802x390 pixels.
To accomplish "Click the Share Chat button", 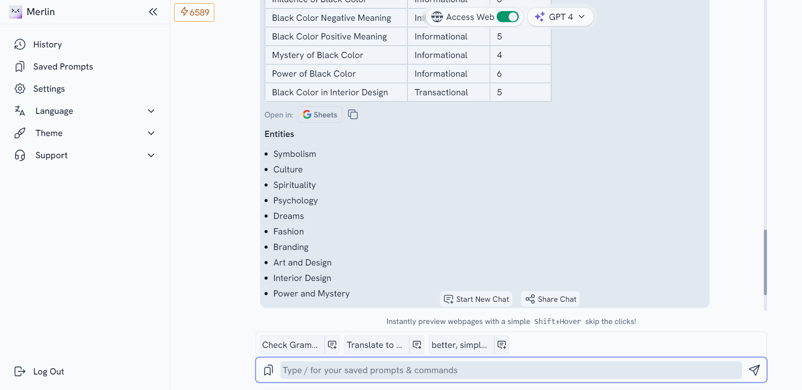I will coord(551,299).
